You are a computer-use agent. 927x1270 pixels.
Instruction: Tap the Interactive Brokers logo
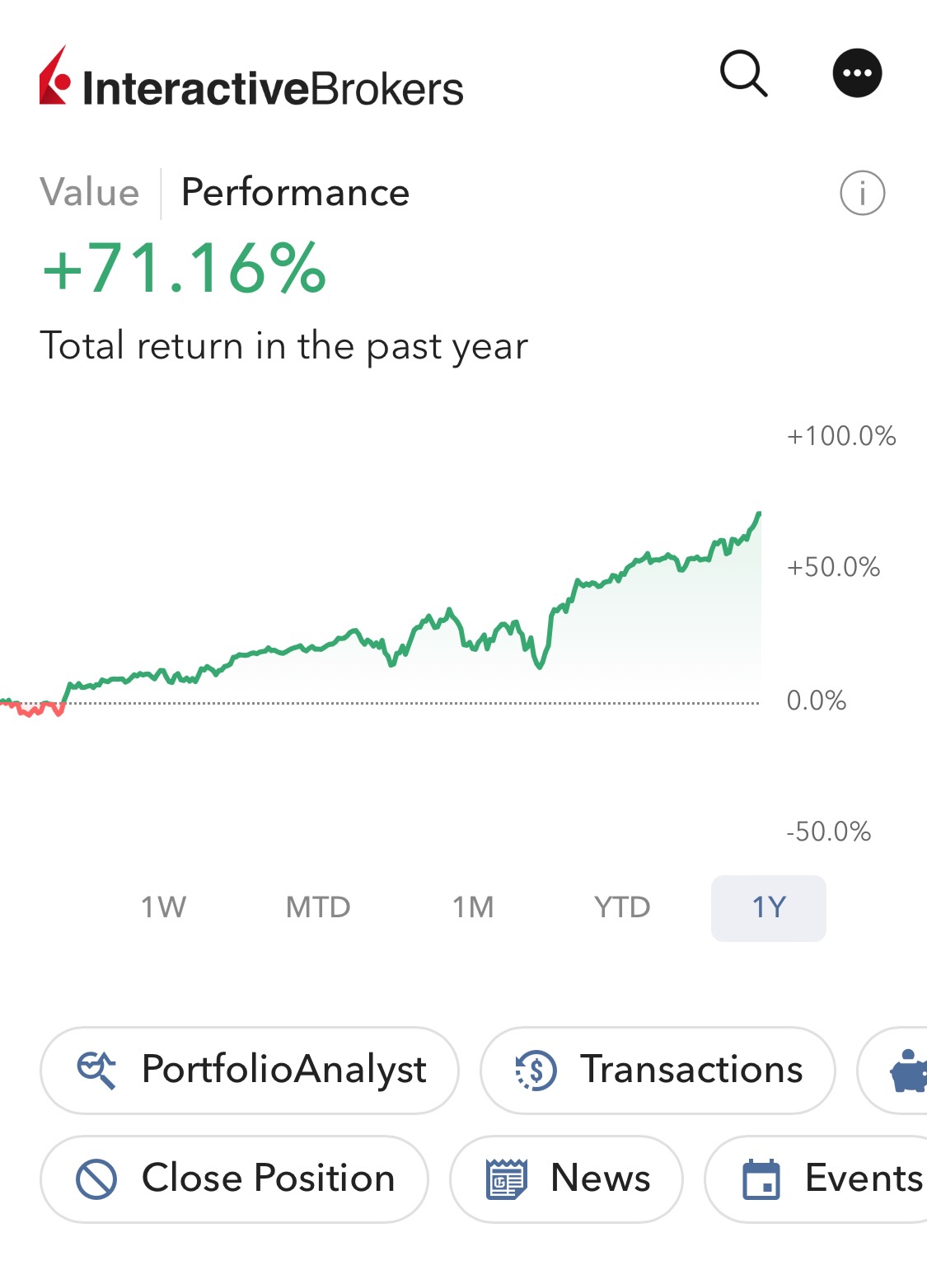[x=251, y=77]
